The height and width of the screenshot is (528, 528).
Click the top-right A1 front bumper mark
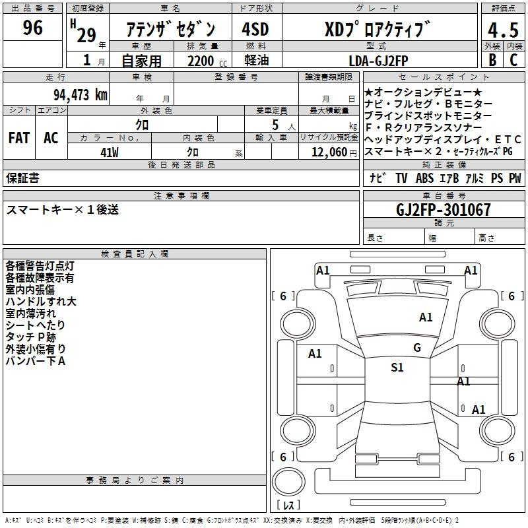tap(471, 270)
